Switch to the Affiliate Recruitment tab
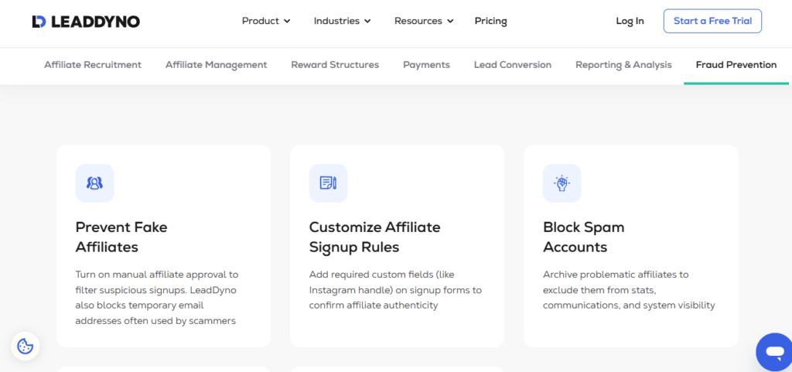This screenshot has height=372, width=792. pyautogui.click(x=93, y=65)
